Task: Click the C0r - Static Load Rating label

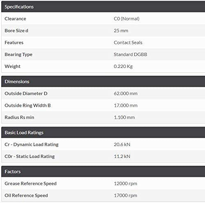Action: [x=30, y=156]
